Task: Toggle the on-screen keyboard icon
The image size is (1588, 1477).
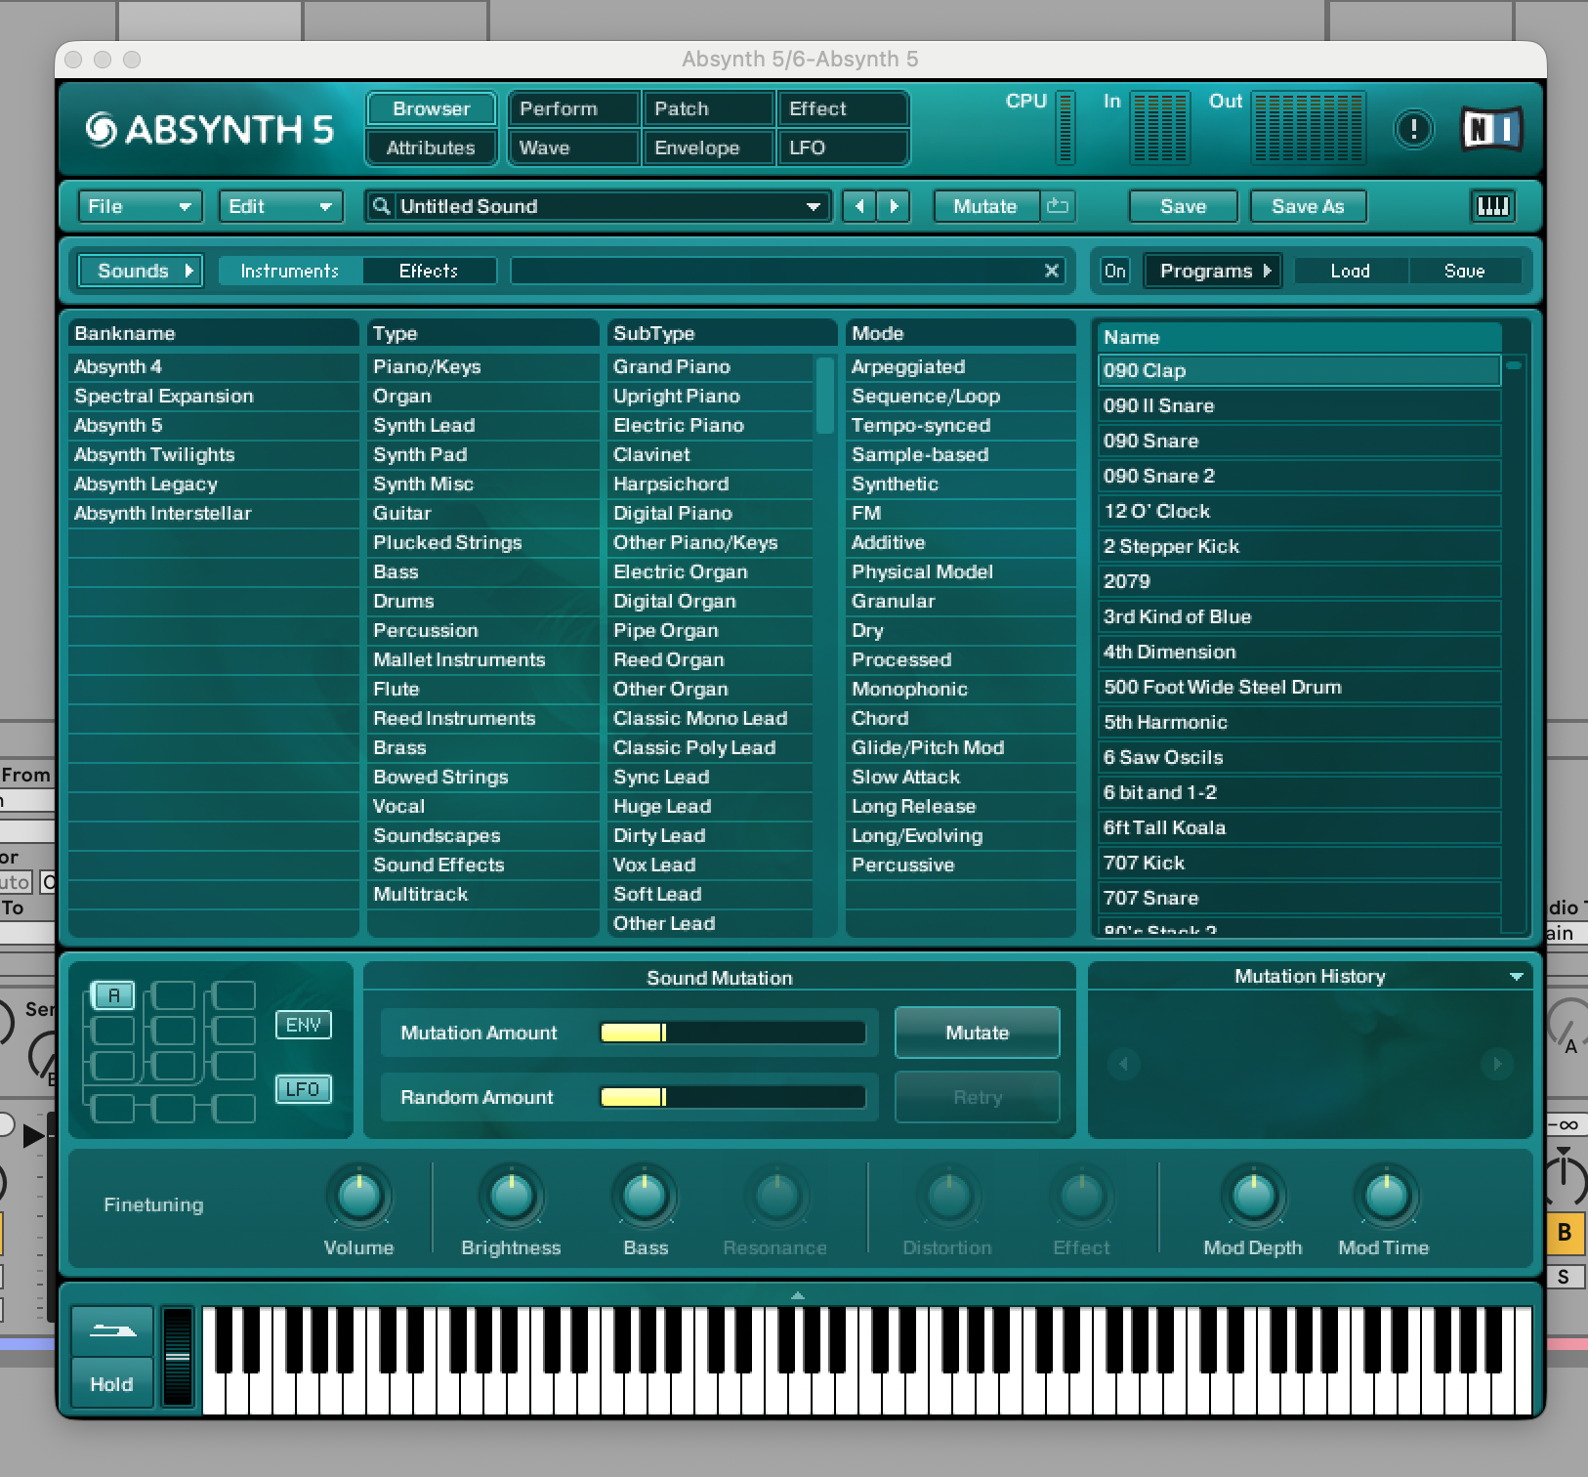Action: click(x=1492, y=206)
